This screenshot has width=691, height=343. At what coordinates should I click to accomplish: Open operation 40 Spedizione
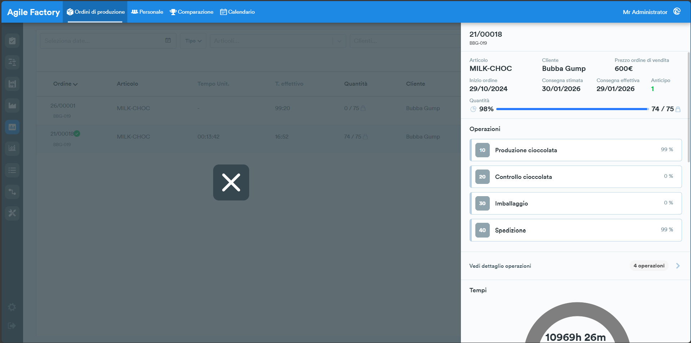click(576, 230)
